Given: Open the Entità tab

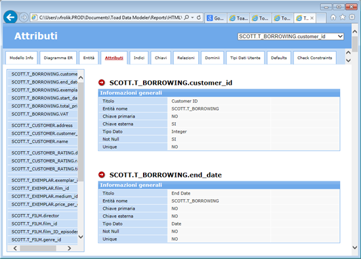Looking at the screenshot, I should (x=89, y=58).
